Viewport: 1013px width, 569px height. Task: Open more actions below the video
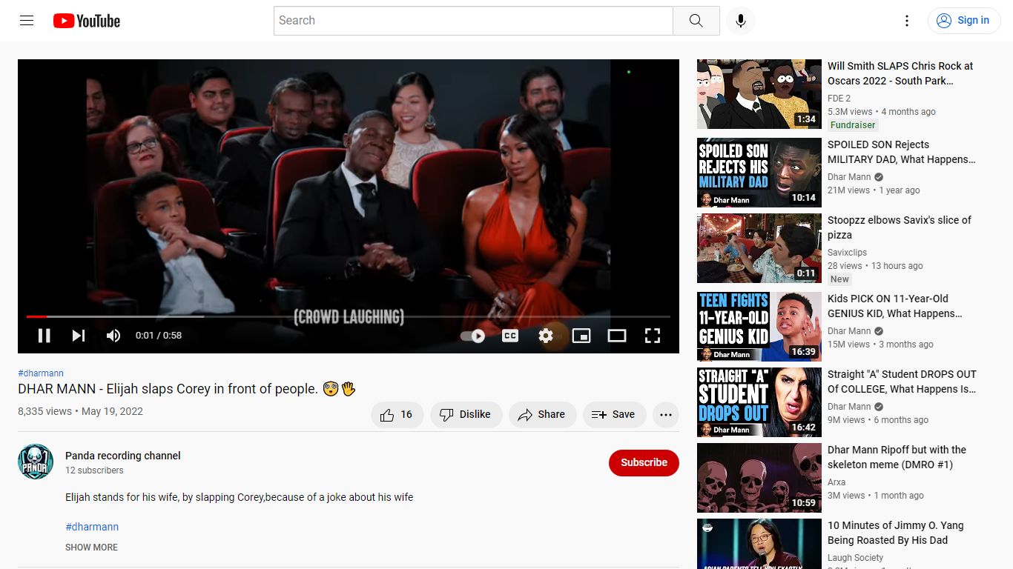[x=666, y=415]
